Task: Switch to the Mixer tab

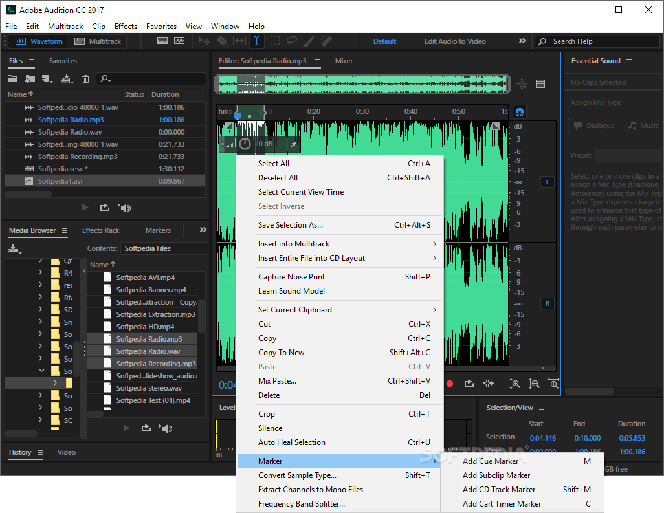Action: [x=344, y=61]
